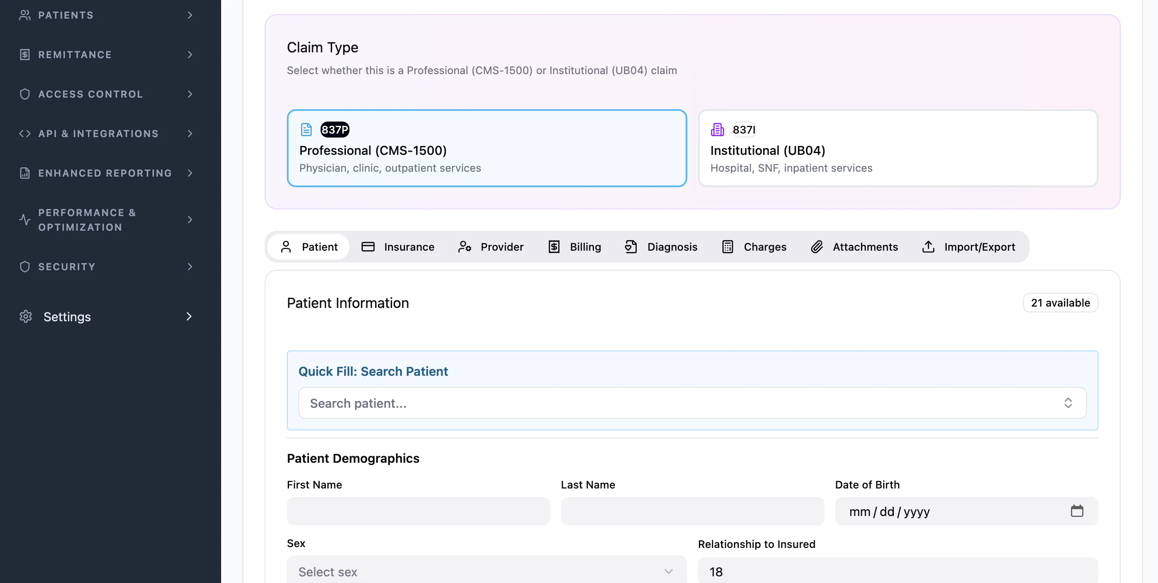The width and height of the screenshot is (1158, 583).
Task: Click the Enhanced Reporting chart file icon
Action: point(25,173)
